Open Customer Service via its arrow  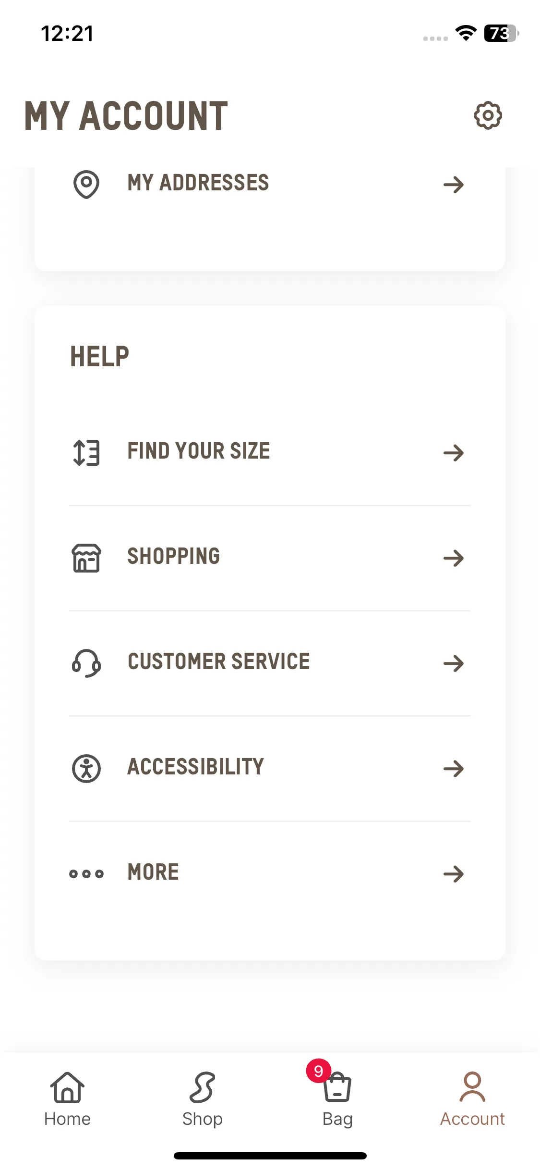point(454,663)
